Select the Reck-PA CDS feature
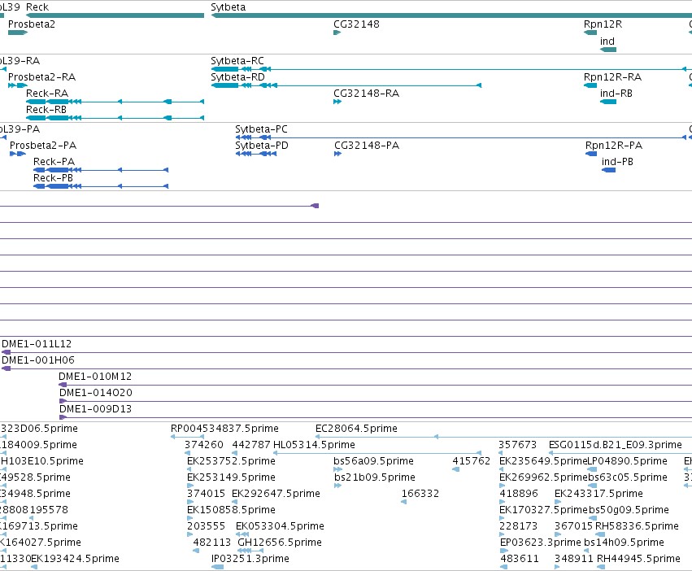The height and width of the screenshot is (571, 692). coord(101,170)
